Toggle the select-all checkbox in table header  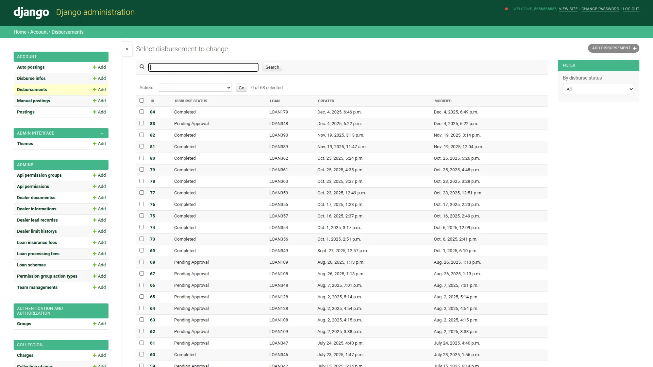[142, 101]
